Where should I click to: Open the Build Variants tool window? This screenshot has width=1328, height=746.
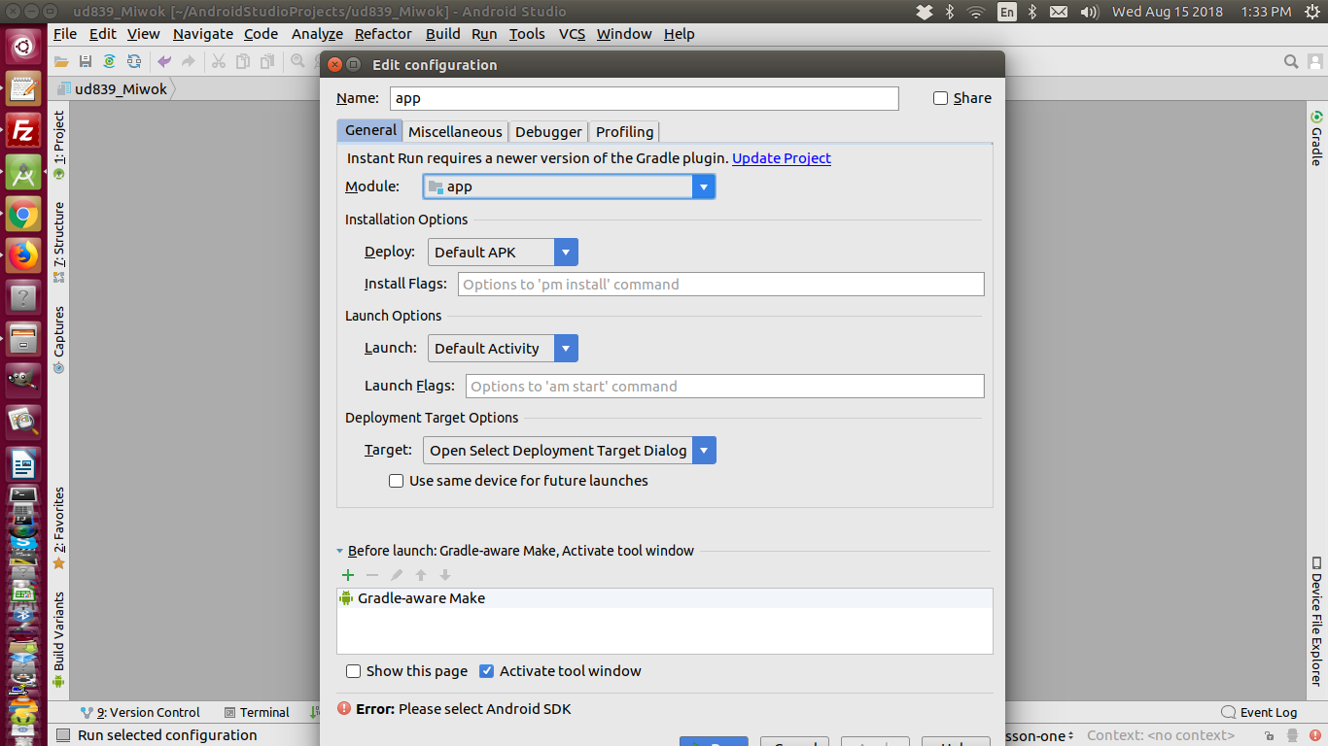tap(59, 639)
